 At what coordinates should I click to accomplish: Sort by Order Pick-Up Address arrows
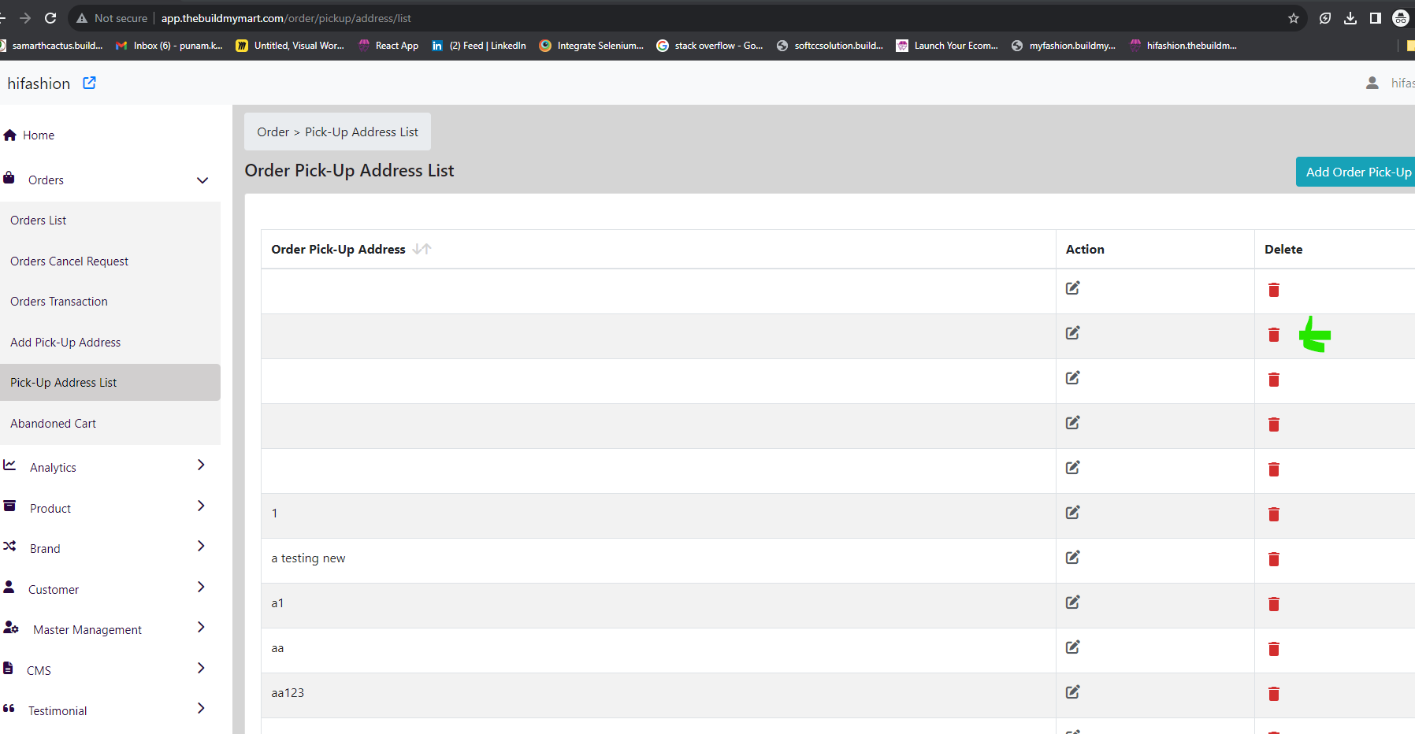coord(422,249)
